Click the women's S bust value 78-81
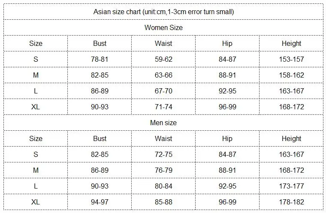 [x=100, y=60]
